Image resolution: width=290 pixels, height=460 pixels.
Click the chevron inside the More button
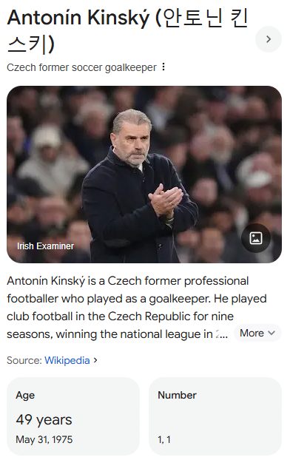tap(272, 334)
